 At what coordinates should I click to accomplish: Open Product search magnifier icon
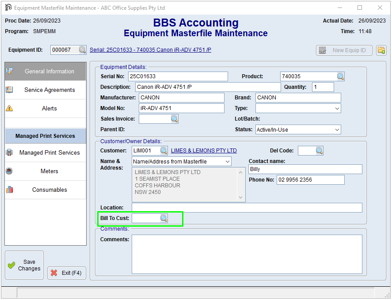point(340,76)
